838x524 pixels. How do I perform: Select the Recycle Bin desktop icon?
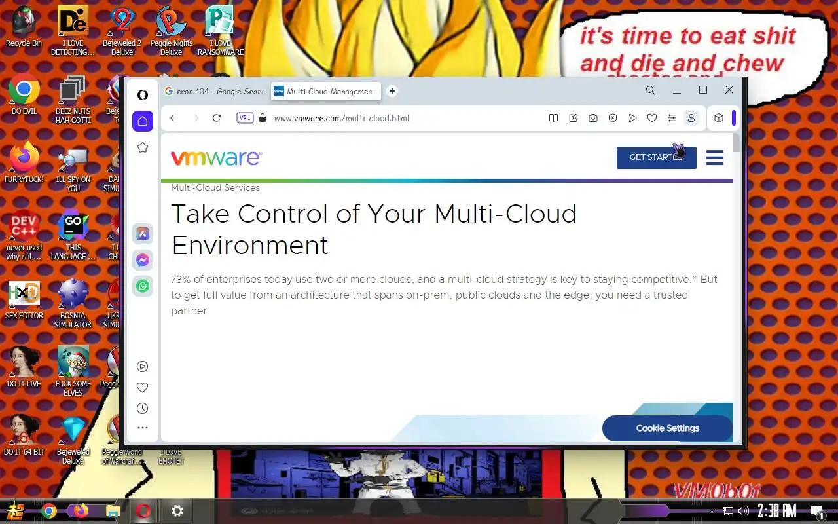24,28
